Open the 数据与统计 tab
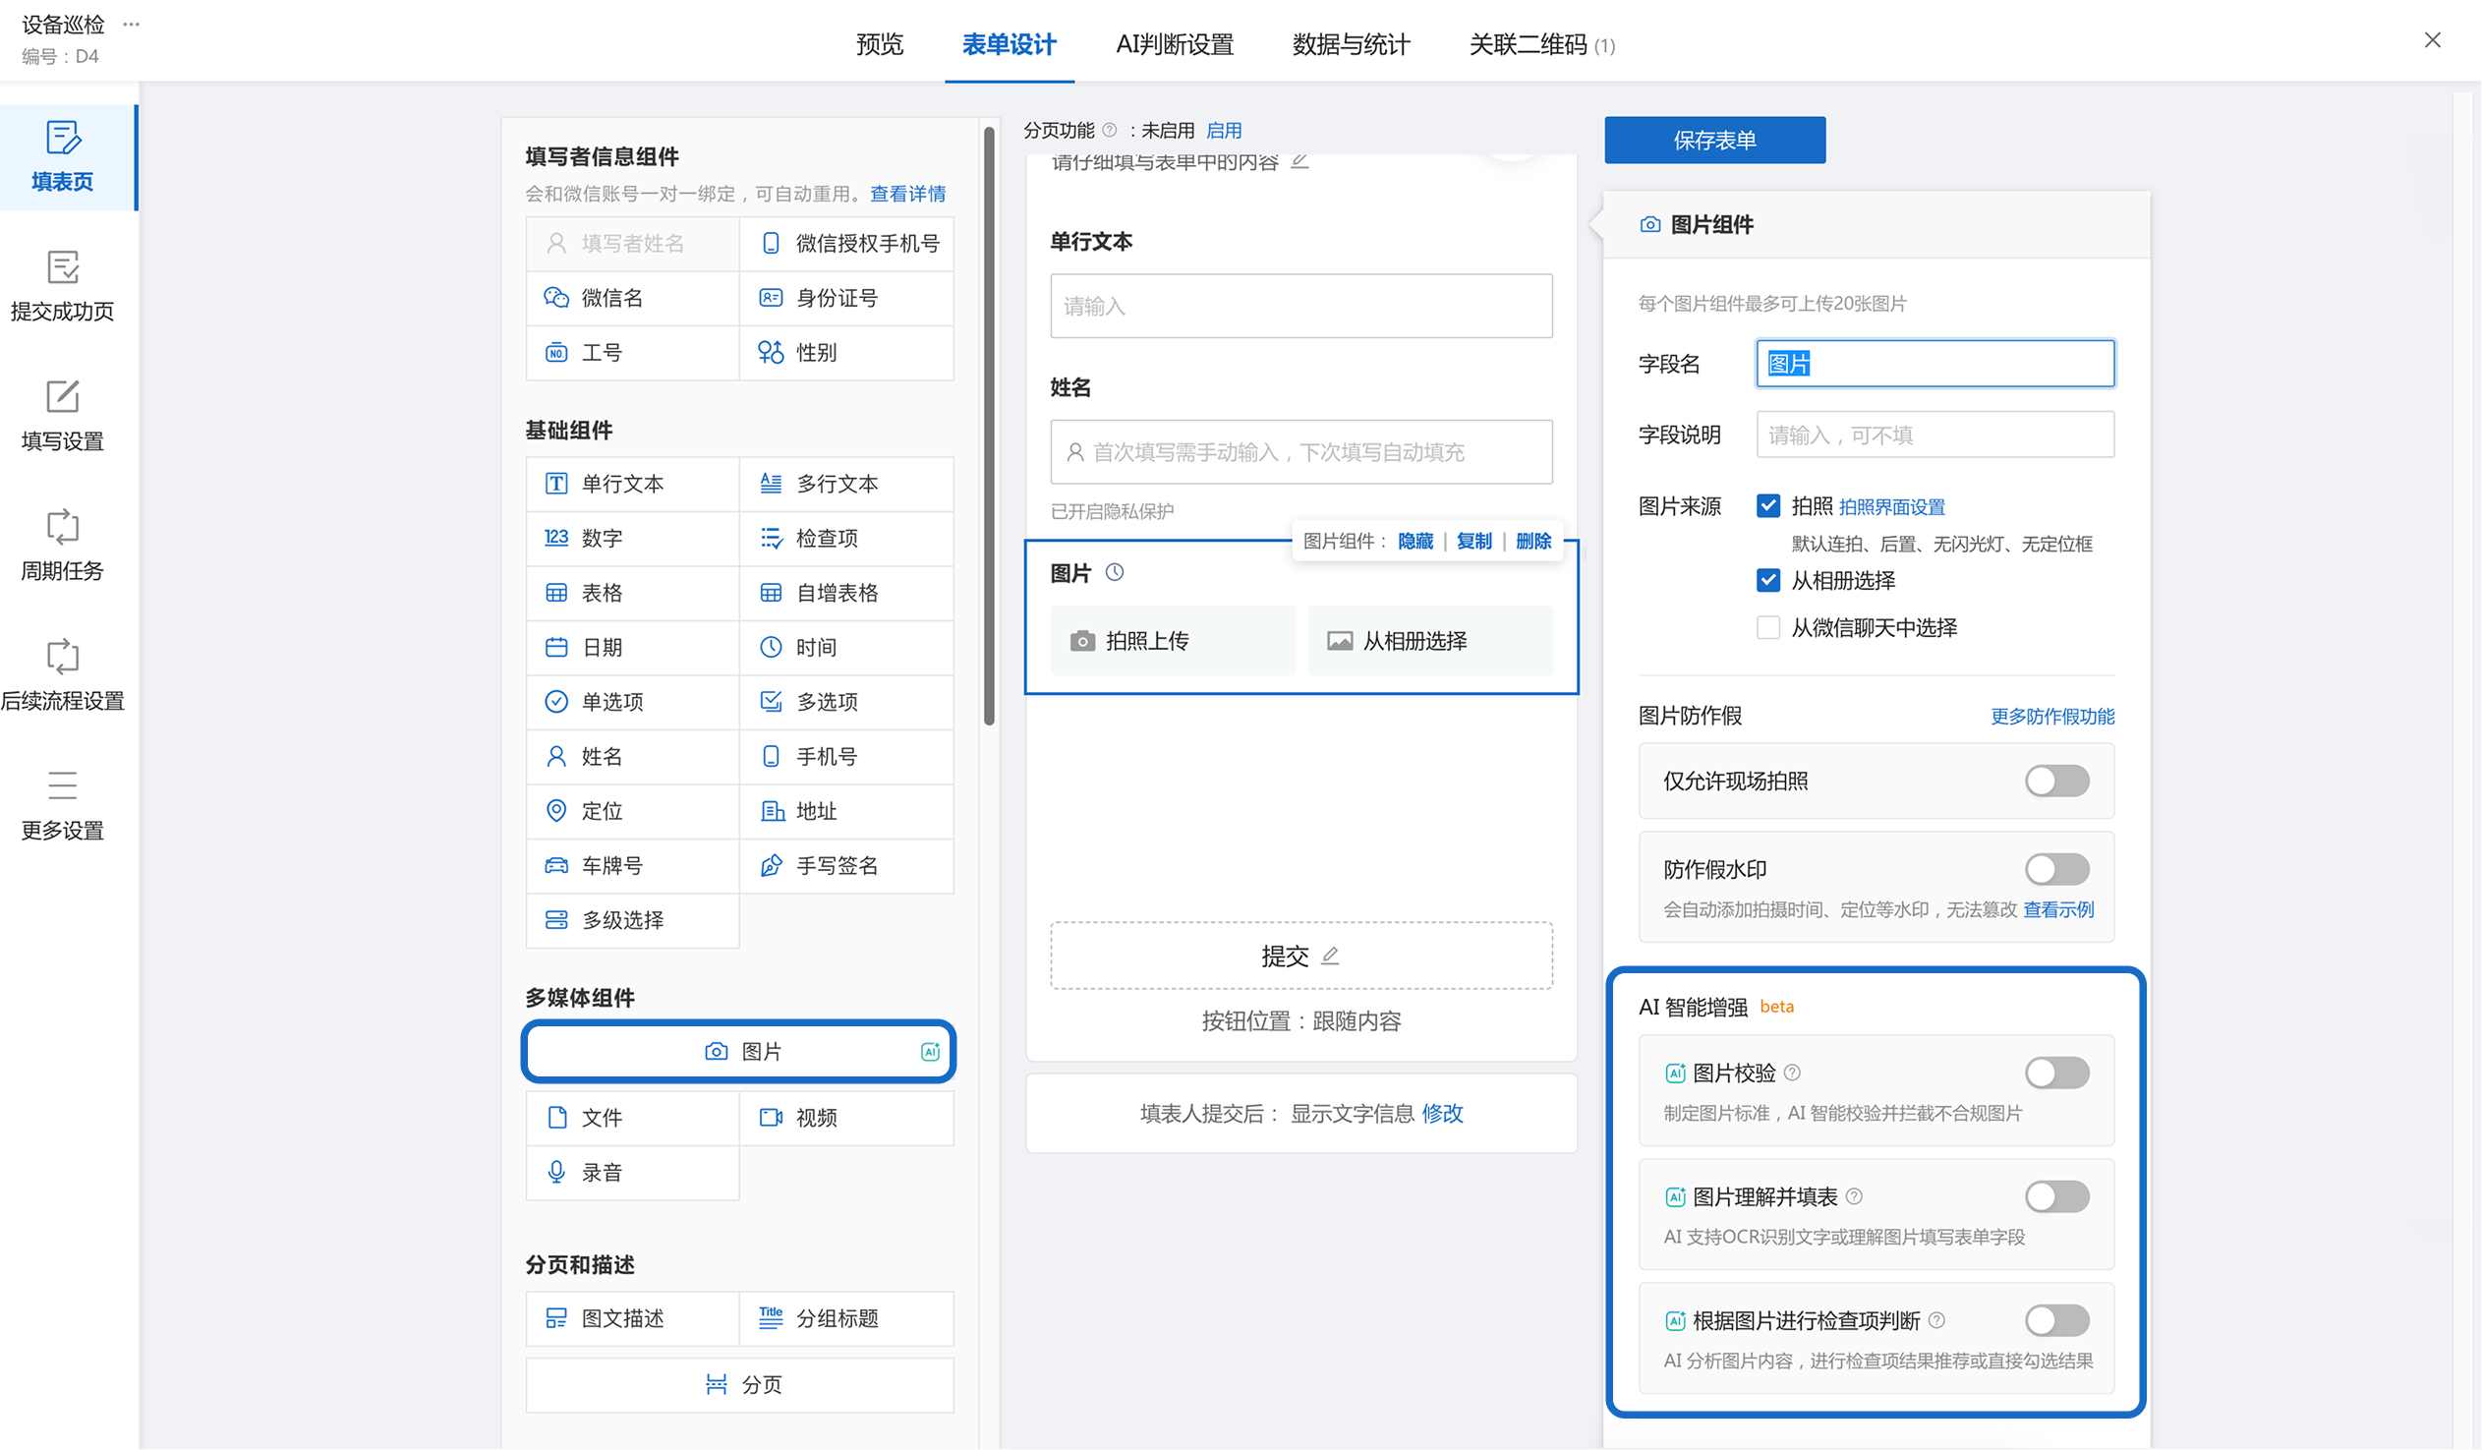The width and height of the screenshot is (2482, 1450). [x=1352, y=44]
